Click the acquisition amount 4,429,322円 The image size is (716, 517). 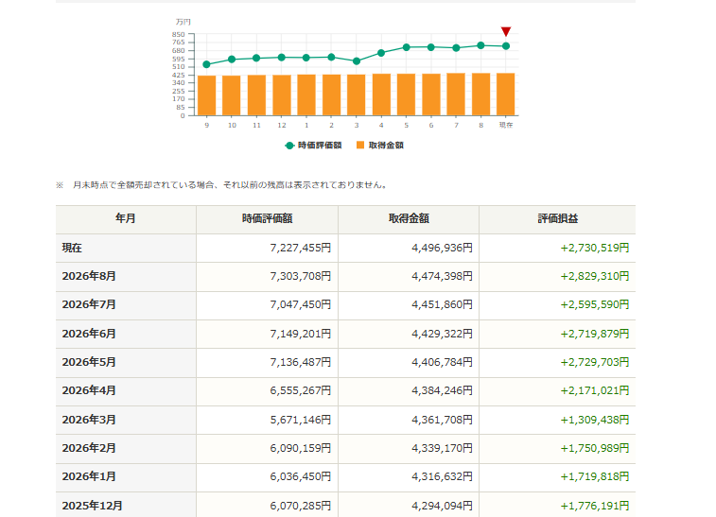(442, 334)
